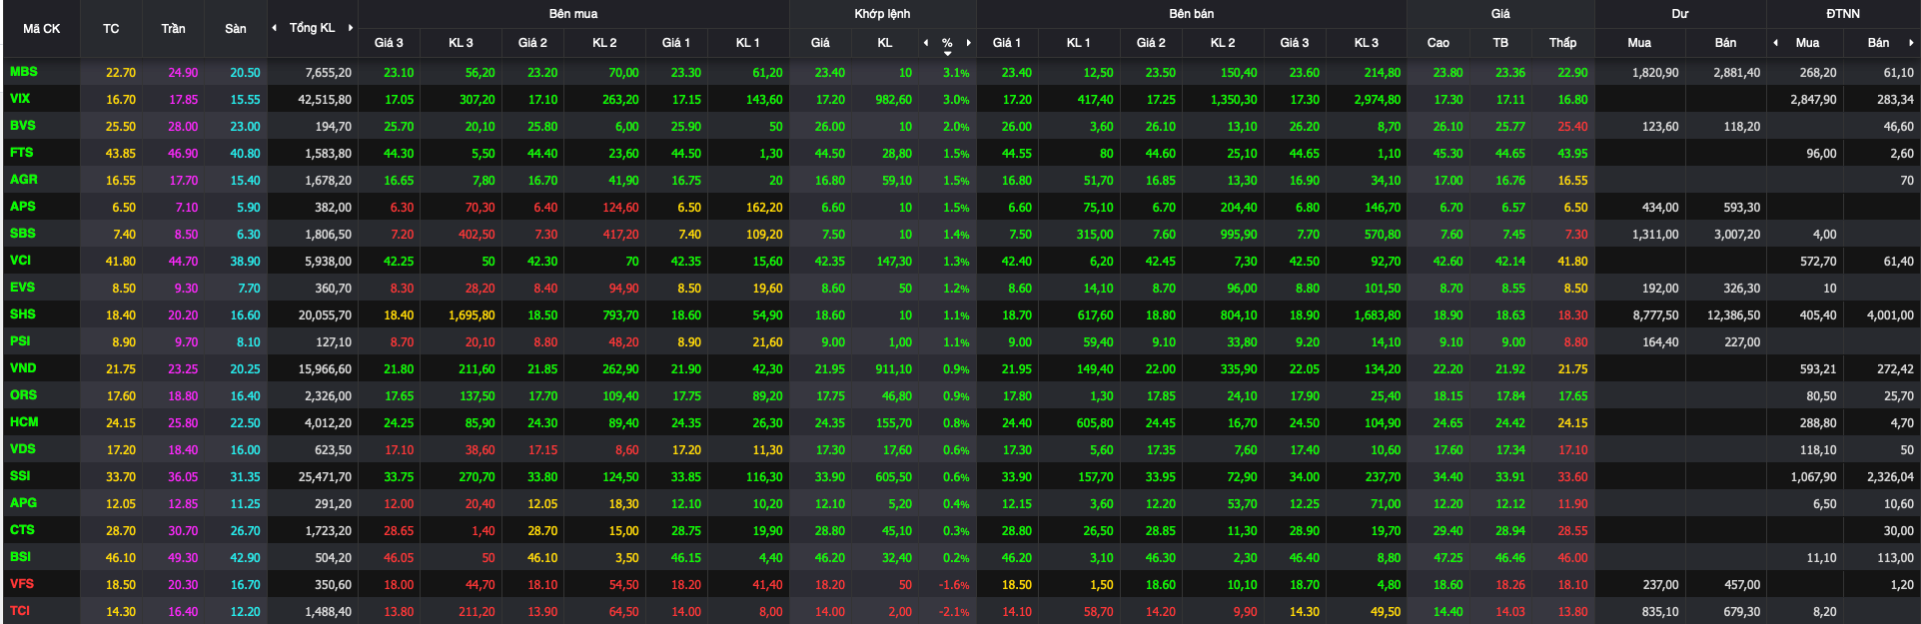Click the FTS ceiling price 46.90
This screenshot has width=1921, height=624.
183,154
